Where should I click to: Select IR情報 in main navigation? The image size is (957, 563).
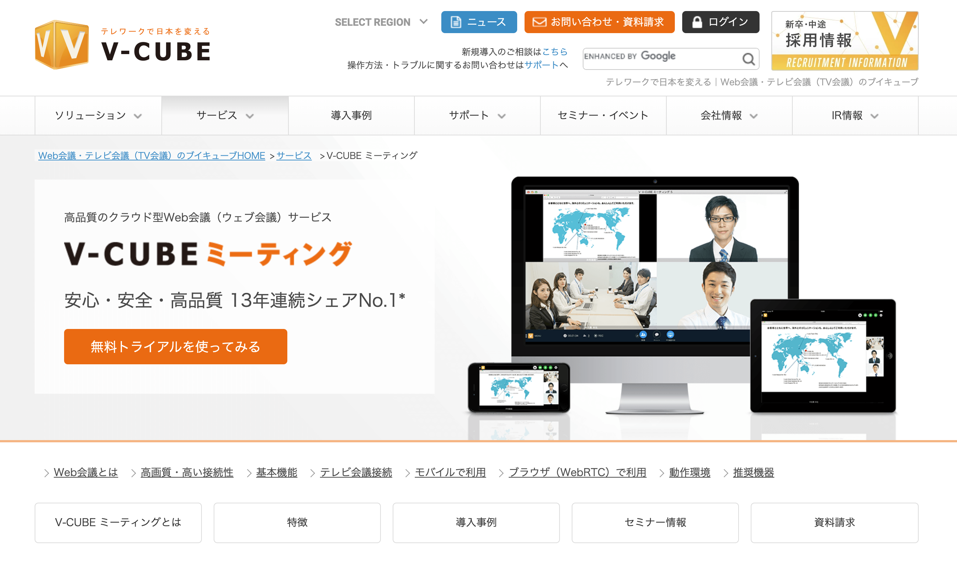pyautogui.click(x=855, y=115)
